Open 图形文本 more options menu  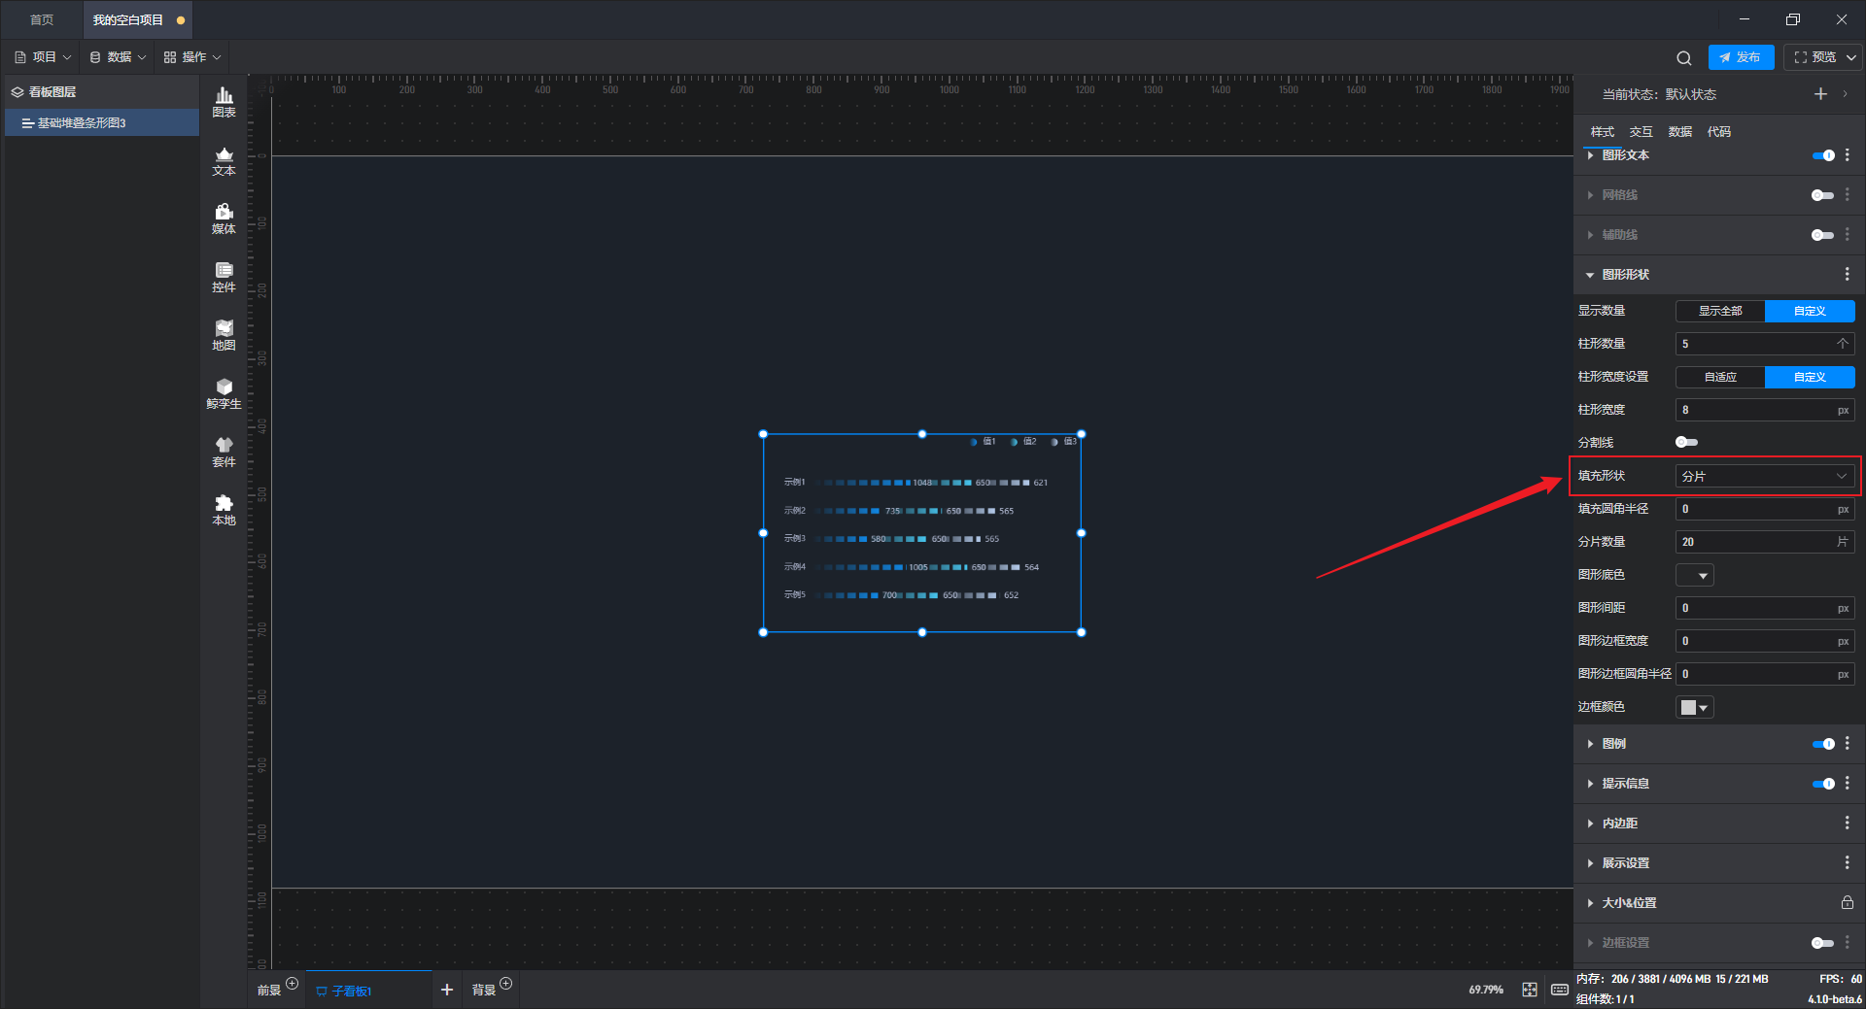point(1848,155)
